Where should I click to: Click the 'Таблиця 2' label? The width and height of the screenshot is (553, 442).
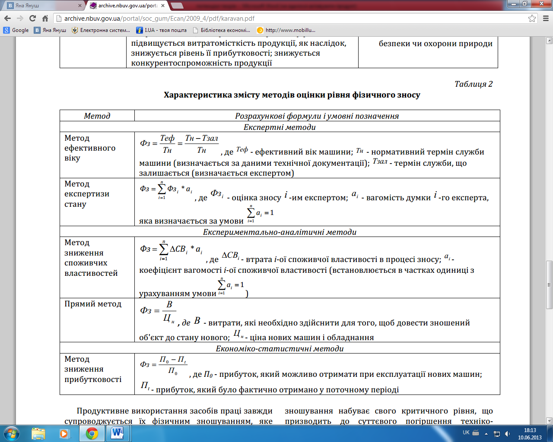tap(474, 84)
